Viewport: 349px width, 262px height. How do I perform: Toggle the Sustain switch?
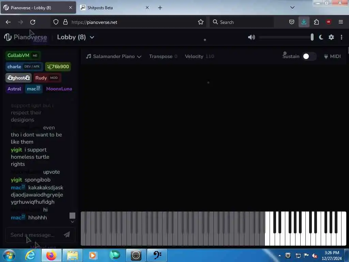(x=309, y=56)
